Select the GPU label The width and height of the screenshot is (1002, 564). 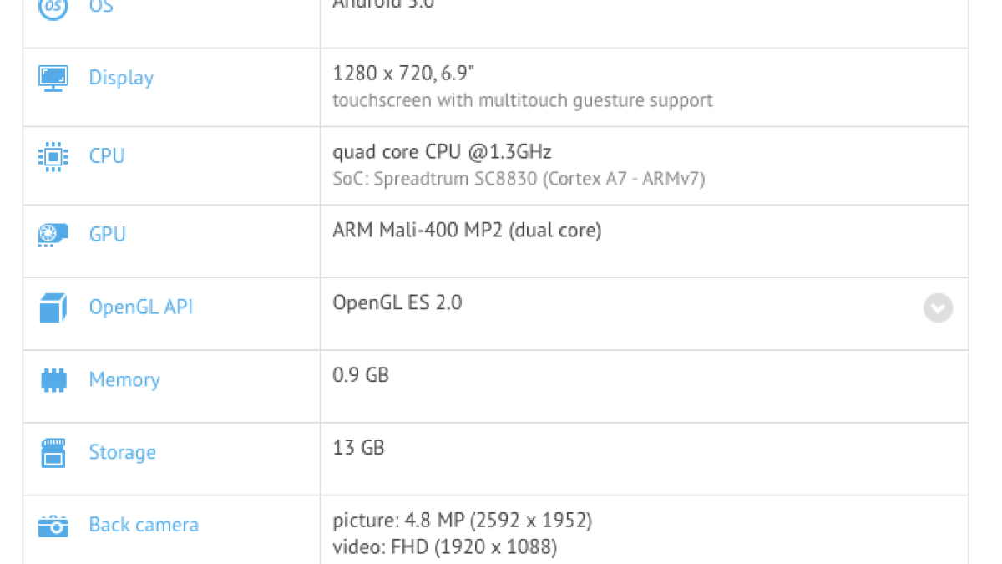[107, 235]
